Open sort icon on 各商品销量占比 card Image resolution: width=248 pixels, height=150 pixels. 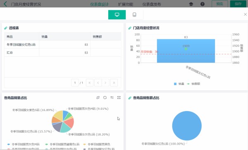[112, 98]
